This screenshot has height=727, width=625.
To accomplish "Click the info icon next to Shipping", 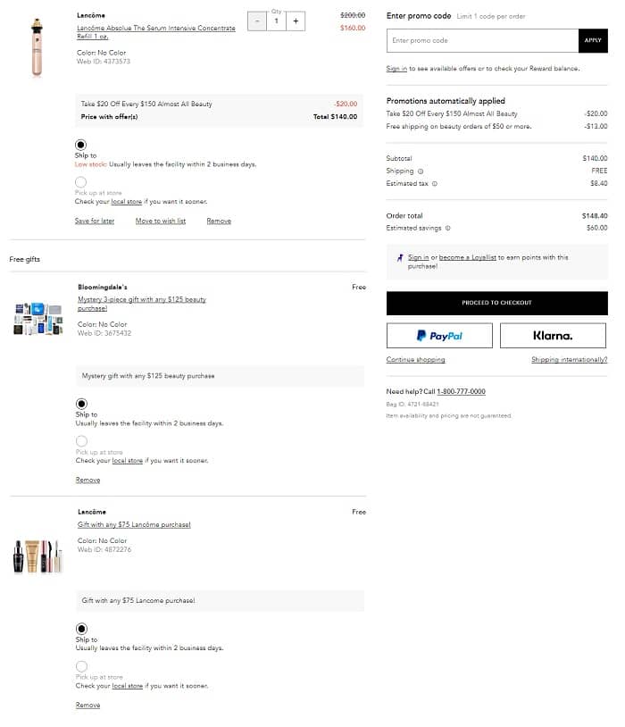I will pyautogui.click(x=421, y=171).
